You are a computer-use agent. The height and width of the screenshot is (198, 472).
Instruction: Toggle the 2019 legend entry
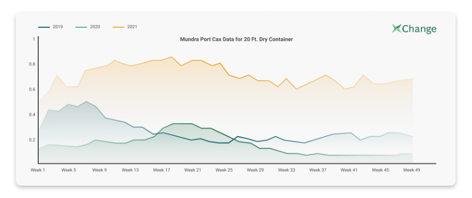click(50, 27)
